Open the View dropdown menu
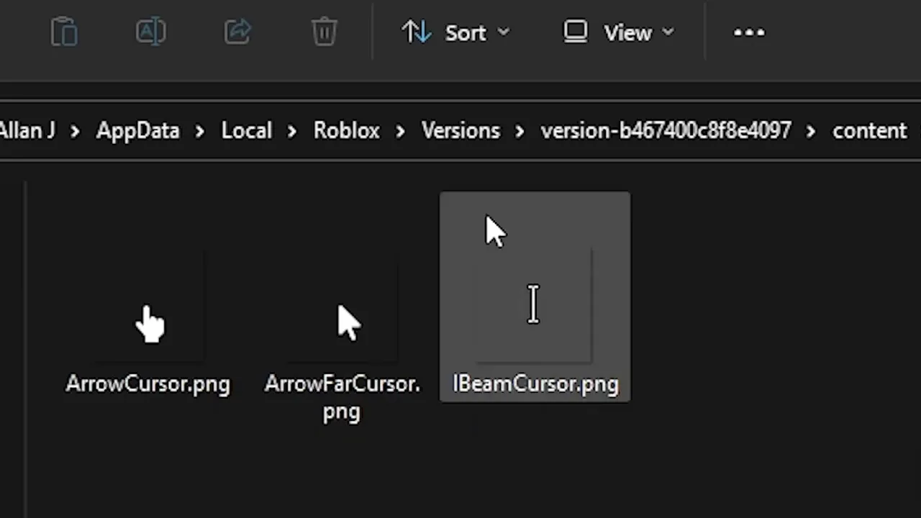 (x=619, y=32)
